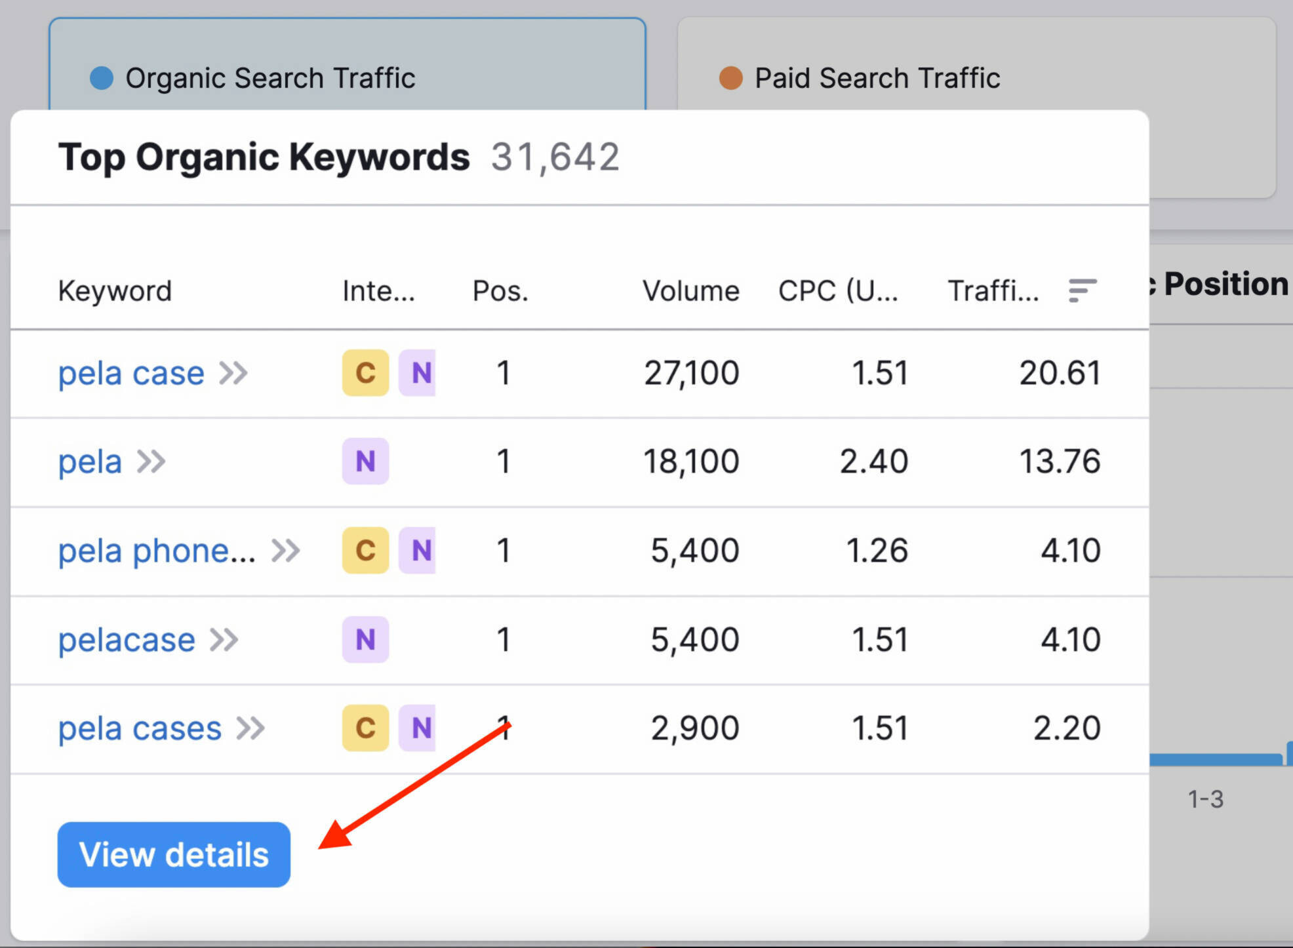
Task: Click the N intent badge for 'pelacase'
Action: 365,639
